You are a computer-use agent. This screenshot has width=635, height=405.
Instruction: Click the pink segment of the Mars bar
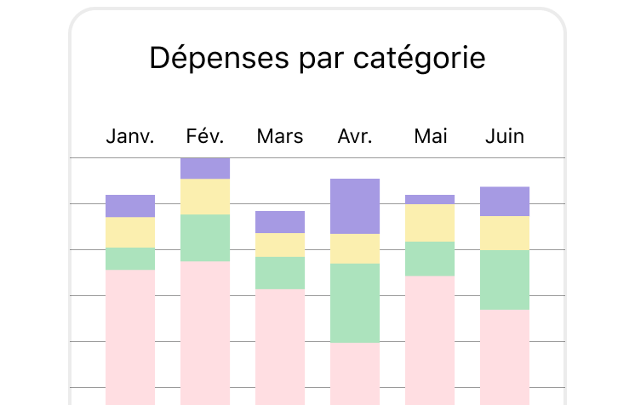[x=280, y=345]
